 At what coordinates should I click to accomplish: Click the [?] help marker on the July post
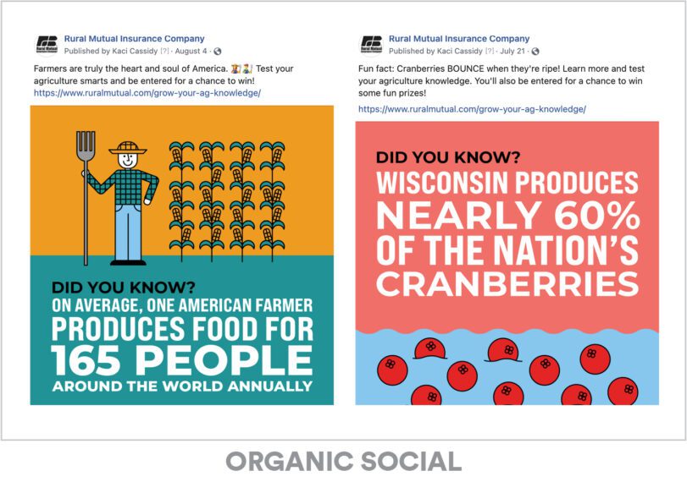coord(490,52)
